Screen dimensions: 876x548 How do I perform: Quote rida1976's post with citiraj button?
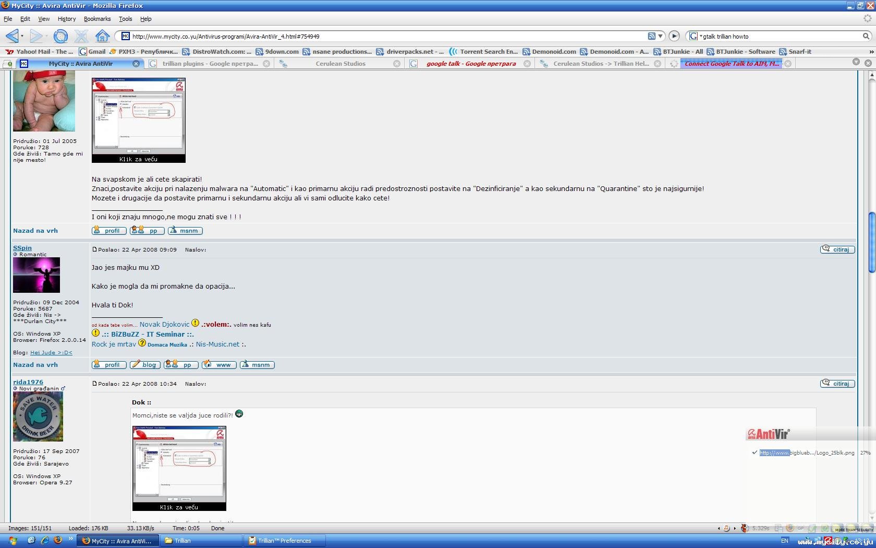point(837,384)
